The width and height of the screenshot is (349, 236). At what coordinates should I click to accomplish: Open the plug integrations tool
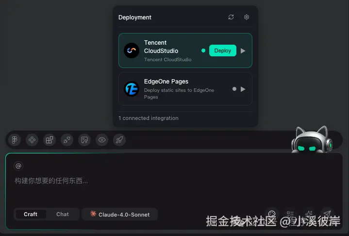[67, 140]
